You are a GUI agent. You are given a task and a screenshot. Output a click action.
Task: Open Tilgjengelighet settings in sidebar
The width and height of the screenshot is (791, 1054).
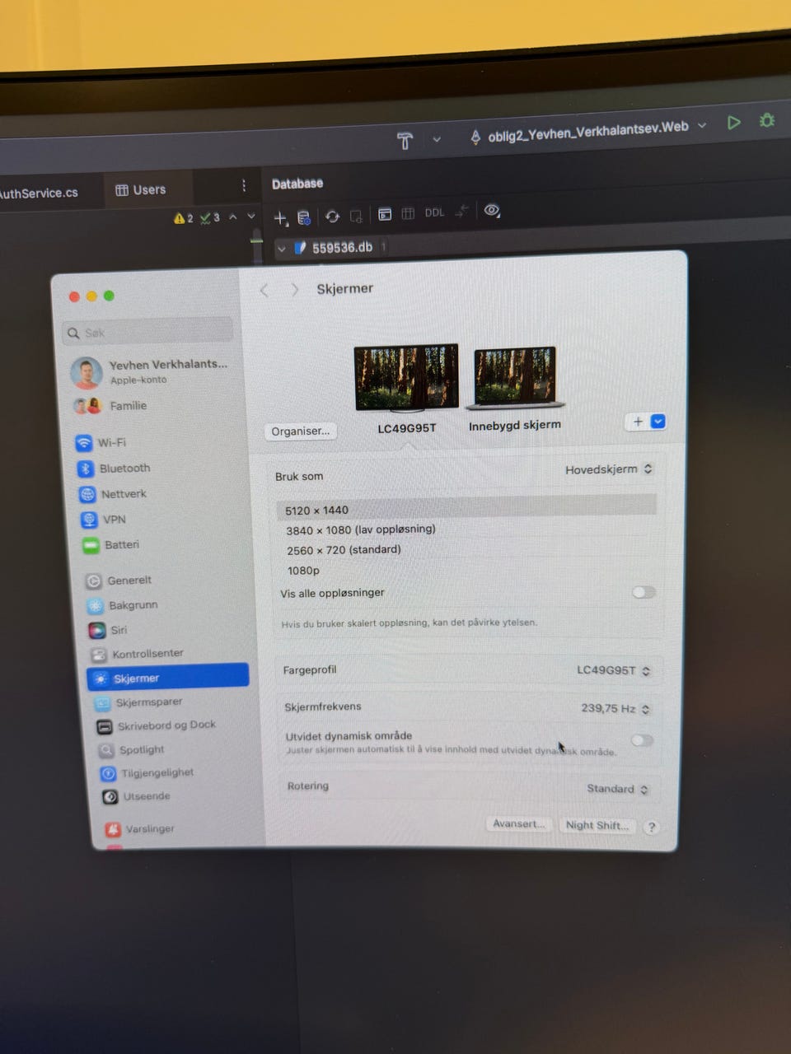click(147, 772)
